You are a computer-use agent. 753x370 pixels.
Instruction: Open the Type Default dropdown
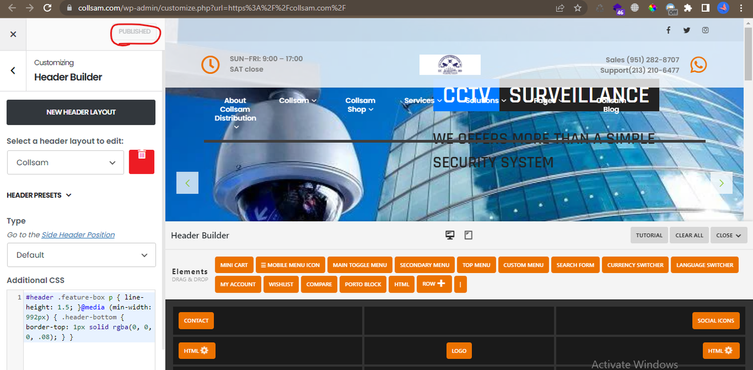pos(81,255)
